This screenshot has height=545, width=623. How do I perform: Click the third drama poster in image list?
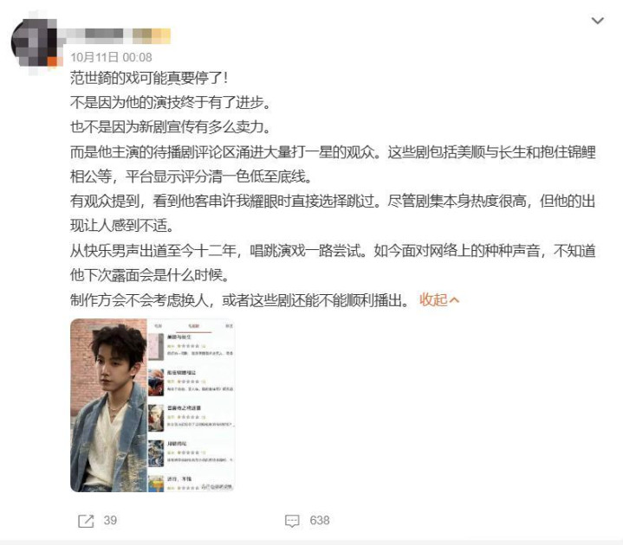tap(156, 418)
